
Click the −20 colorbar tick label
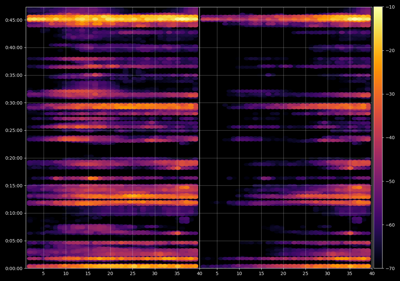pyautogui.click(x=390, y=50)
